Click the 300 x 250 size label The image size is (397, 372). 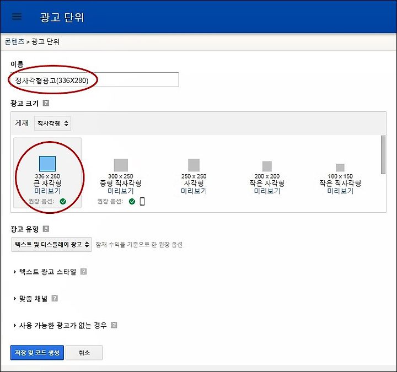click(121, 176)
